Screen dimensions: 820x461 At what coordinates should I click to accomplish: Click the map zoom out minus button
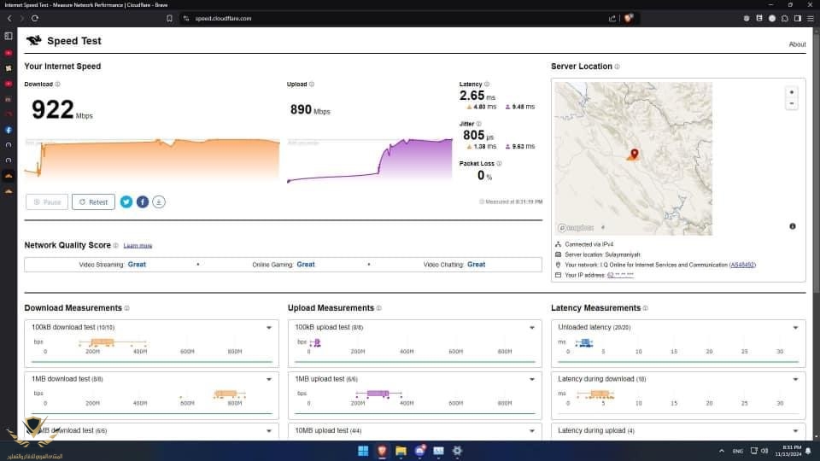[x=792, y=103]
